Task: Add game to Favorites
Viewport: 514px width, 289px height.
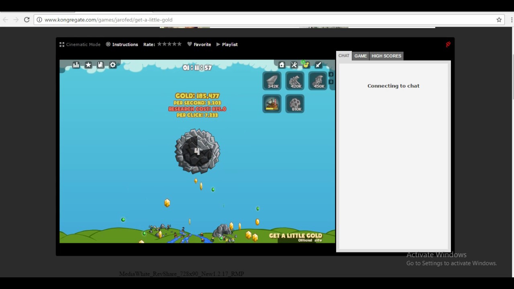Action: click(x=199, y=45)
